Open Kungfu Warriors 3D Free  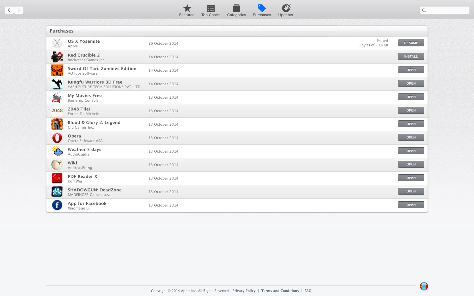click(x=411, y=84)
